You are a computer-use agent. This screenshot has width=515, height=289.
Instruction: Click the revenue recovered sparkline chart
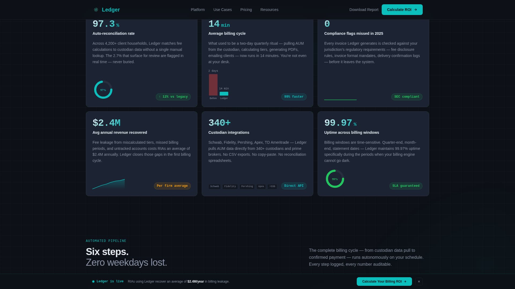[109, 184]
